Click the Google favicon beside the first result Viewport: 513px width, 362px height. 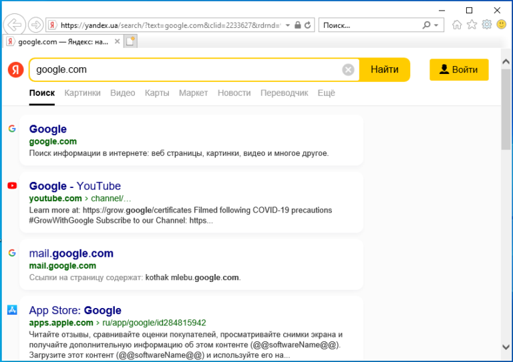pyautogui.click(x=12, y=129)
